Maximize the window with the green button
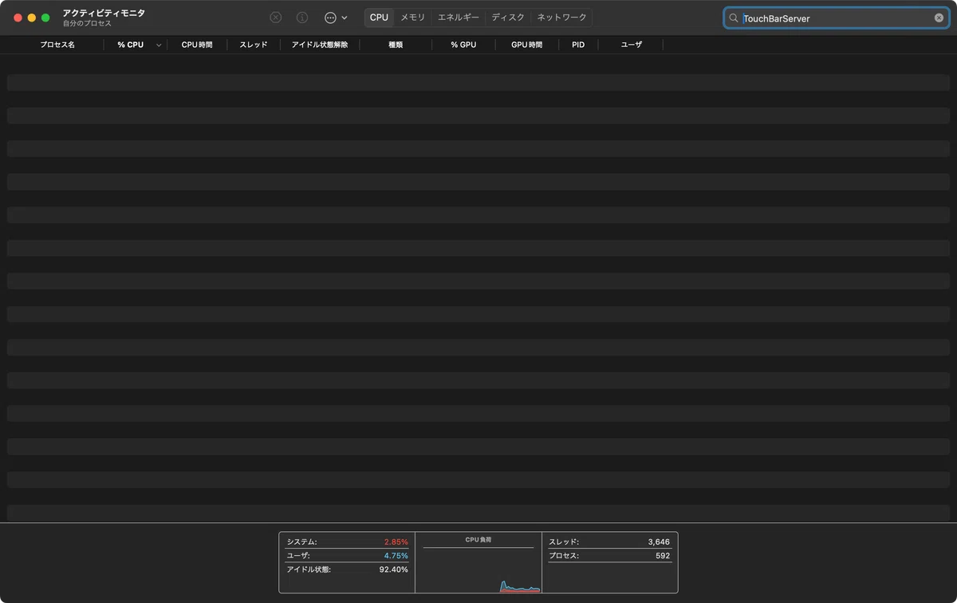 (45, 18)
